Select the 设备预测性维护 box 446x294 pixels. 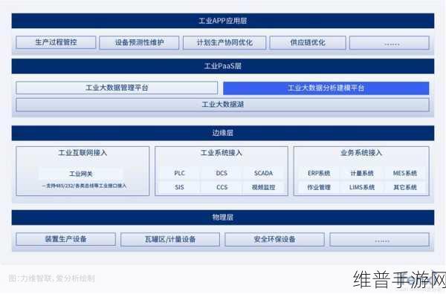[139, 42]
